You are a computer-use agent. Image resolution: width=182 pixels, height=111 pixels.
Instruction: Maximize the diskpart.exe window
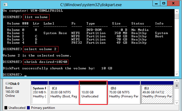click(164, 4)
